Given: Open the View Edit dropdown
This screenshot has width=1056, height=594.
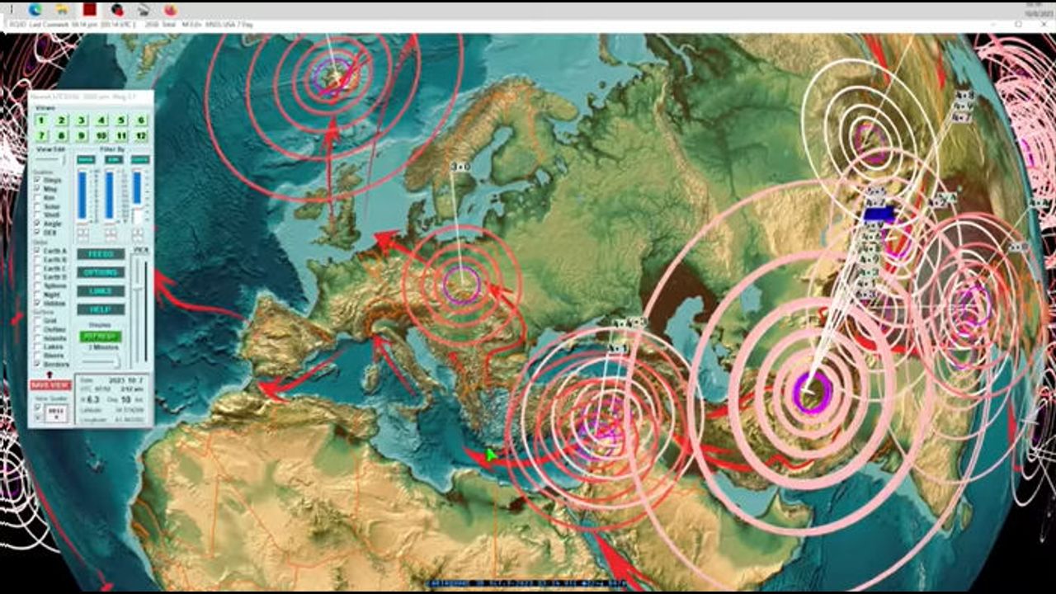Looking at the screenshot, I should [49, 159].
